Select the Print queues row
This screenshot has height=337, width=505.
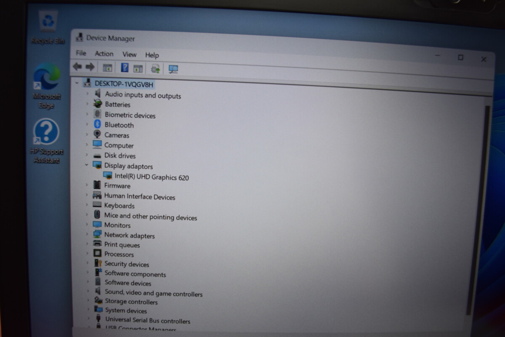click(122, 245)
